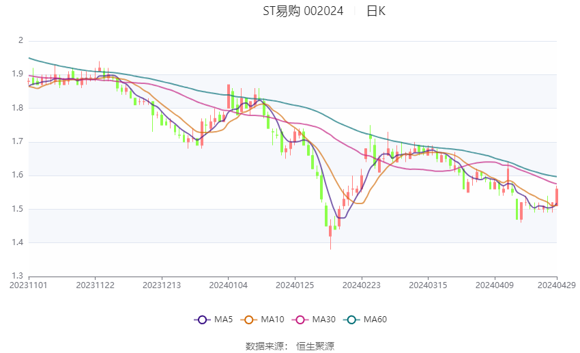Toggle the MA5 legend circle icon
This screenshot has height=353, width=580.
(203, 320)
